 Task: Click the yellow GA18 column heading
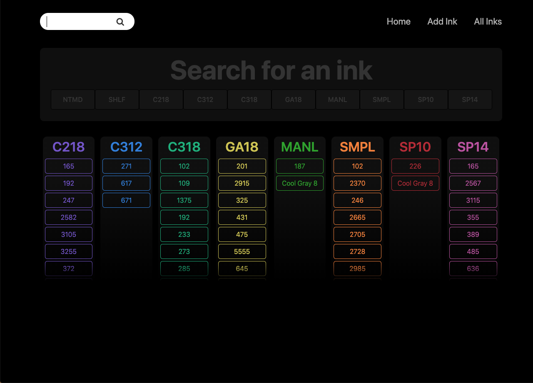coord(242,147)
